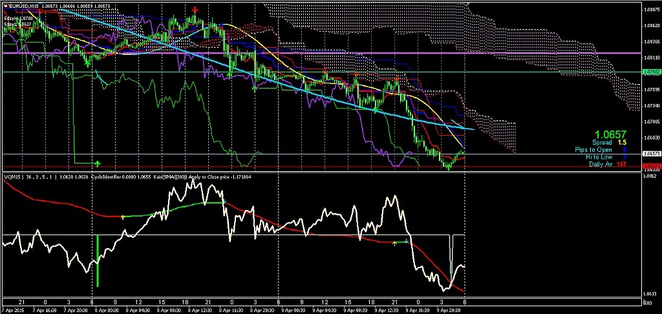
Task: Click the VQM15 indicator header text
Action: tap(11, 177)
